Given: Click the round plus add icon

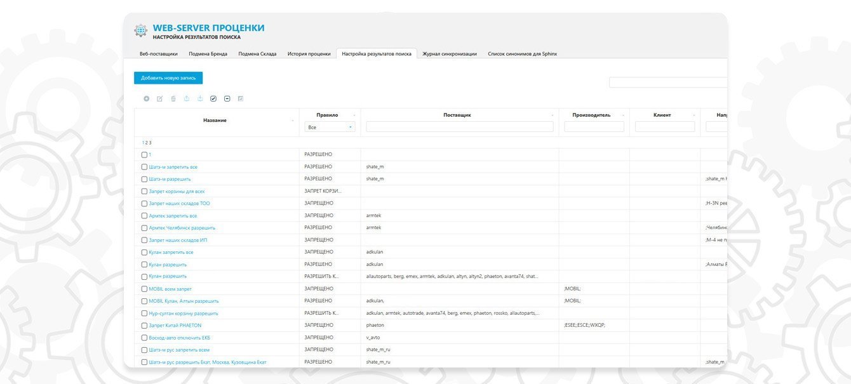Looking at the screenshot, I should tap(146, 98).
